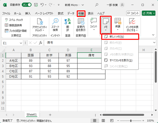The height and width of the screenshot is (123, 158).
Task: Select row 3 header
Action: (x=3, y=66)
